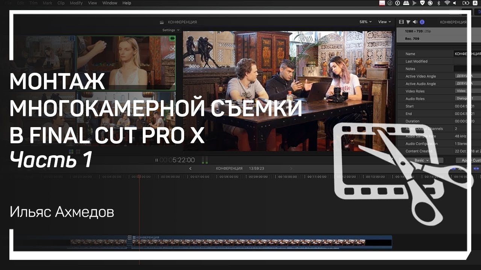Switch to the top-left camera angle
The width and height of the screenshot is (481, 270).
(x=44, y=63)
